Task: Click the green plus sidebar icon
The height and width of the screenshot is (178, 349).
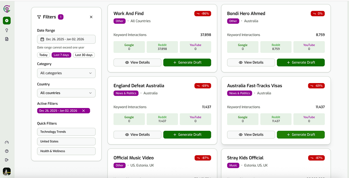Action: [x=7, y=20]
